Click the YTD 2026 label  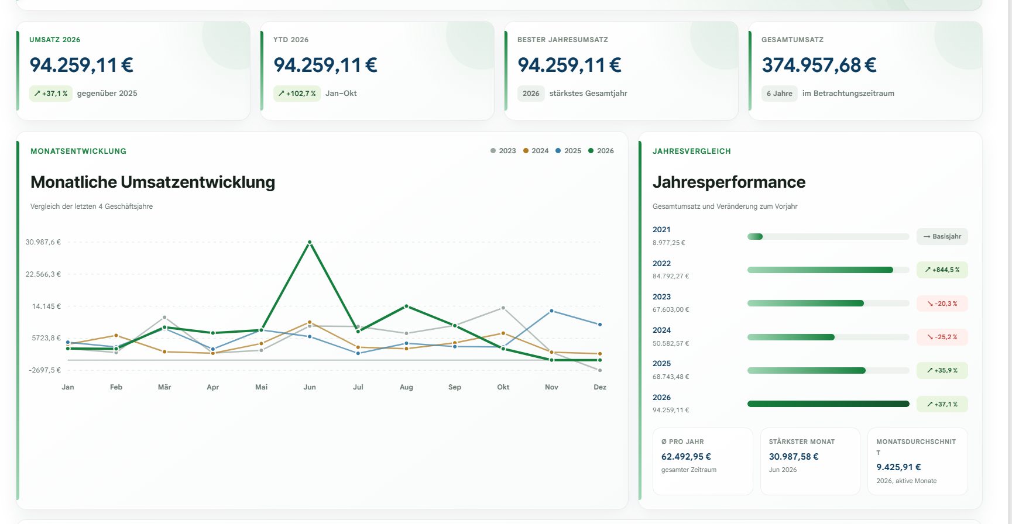pos(291,40)
